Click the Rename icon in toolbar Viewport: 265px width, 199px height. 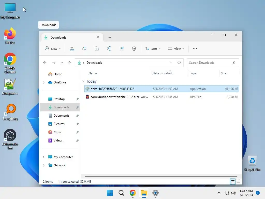109,48
